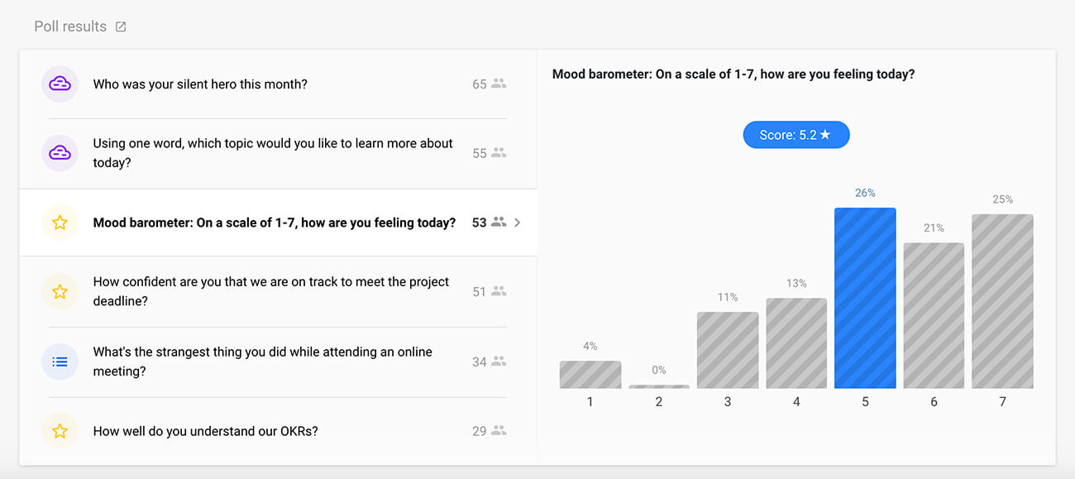Expand Mood barometer poll with chevron arrow
Screen dimensions: 1075x479
518,223
